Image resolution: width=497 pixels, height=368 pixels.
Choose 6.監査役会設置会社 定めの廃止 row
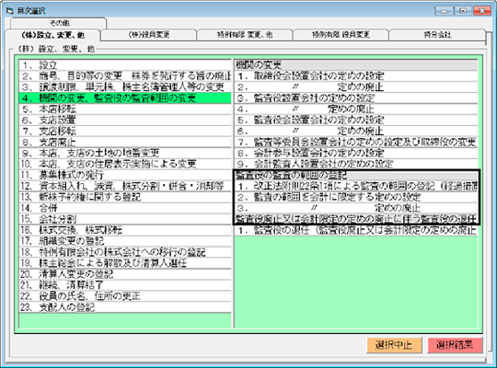pyautogui.click(x=356, y=131)
